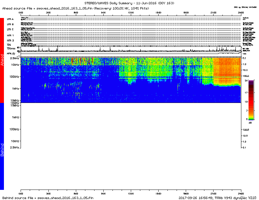Click the 3:00 label on top time axis
Screen dimensions: 259x200
click(48, 12)
